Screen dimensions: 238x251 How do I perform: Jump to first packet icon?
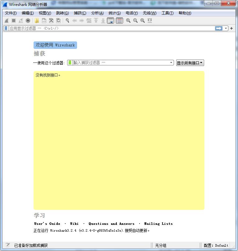pyautogui.click(x=96, y=21)
